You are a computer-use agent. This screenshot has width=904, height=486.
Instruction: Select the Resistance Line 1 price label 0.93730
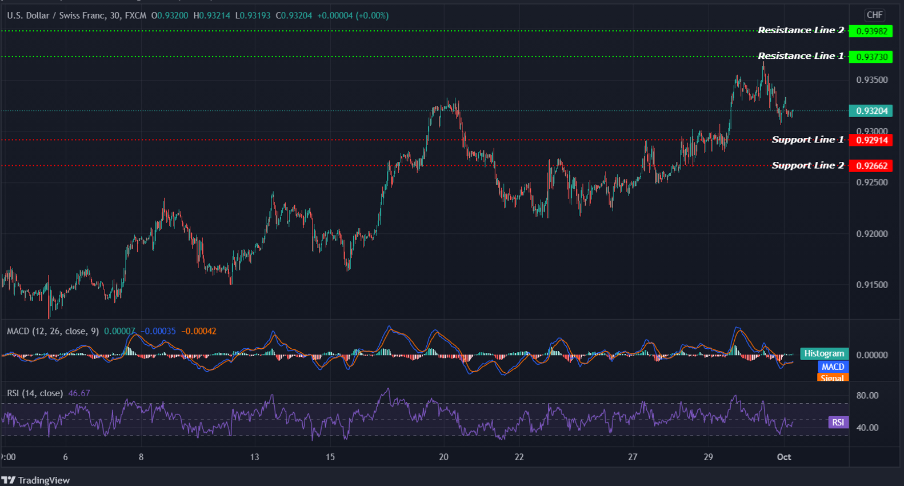click(871, 57)
